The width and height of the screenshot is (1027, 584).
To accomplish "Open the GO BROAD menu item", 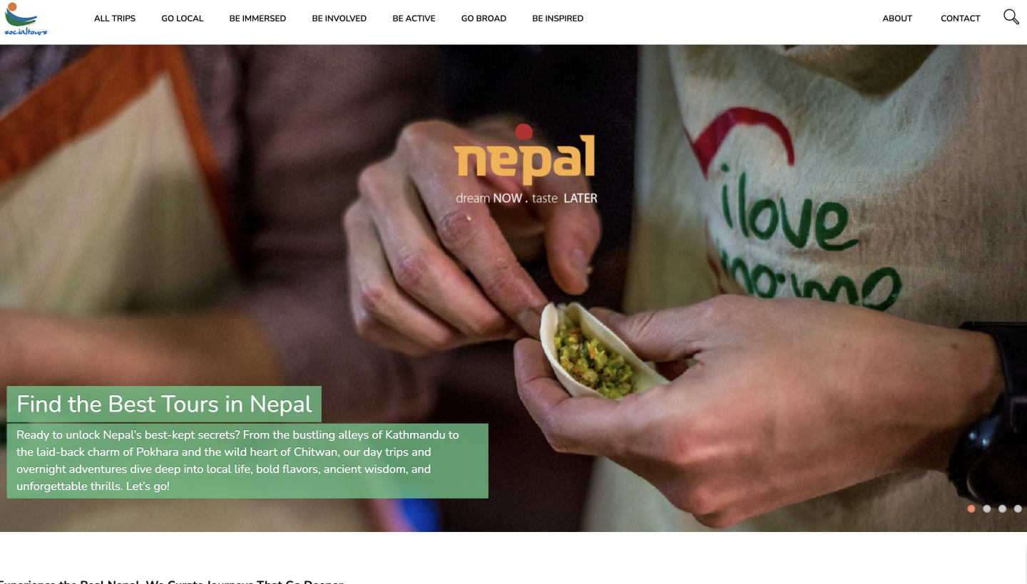I will [484, 19].
